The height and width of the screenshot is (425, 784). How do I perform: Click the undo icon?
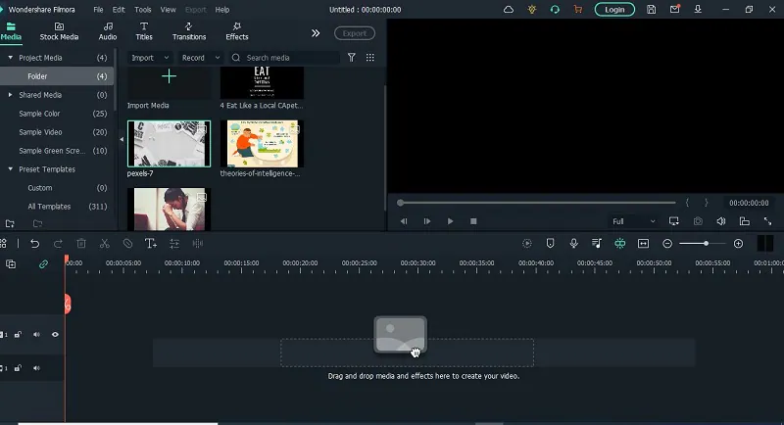pyautogui.click(x=34, y=244)
